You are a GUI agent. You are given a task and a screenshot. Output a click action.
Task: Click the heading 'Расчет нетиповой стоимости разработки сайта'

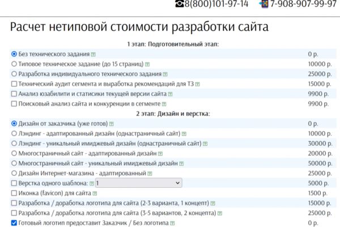139,27
